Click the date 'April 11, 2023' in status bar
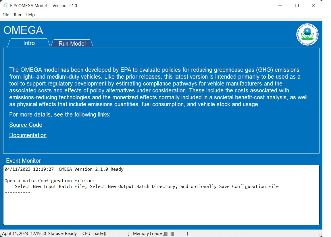The width and height of the screenshot is (331, 237). tap(15, 234)
